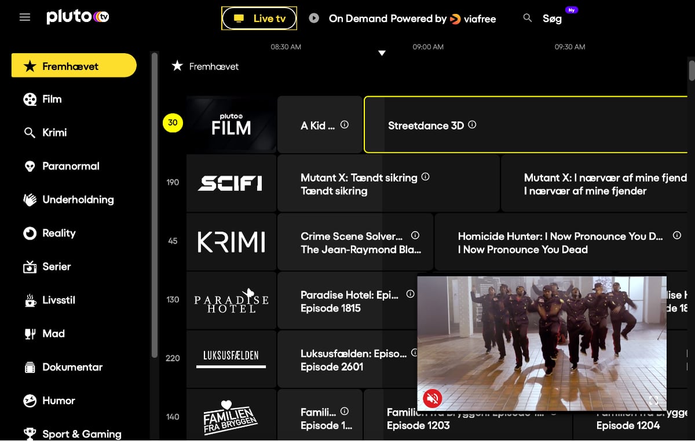This screenshot has width=695, height=441.
Task: Select Crime Scene Solvers program
Action: coord(351,242)
